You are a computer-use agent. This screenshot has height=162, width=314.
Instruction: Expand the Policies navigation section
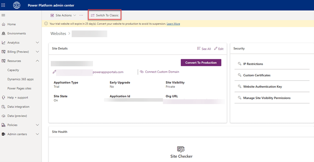pyautogui.click(x=37, y=125)
